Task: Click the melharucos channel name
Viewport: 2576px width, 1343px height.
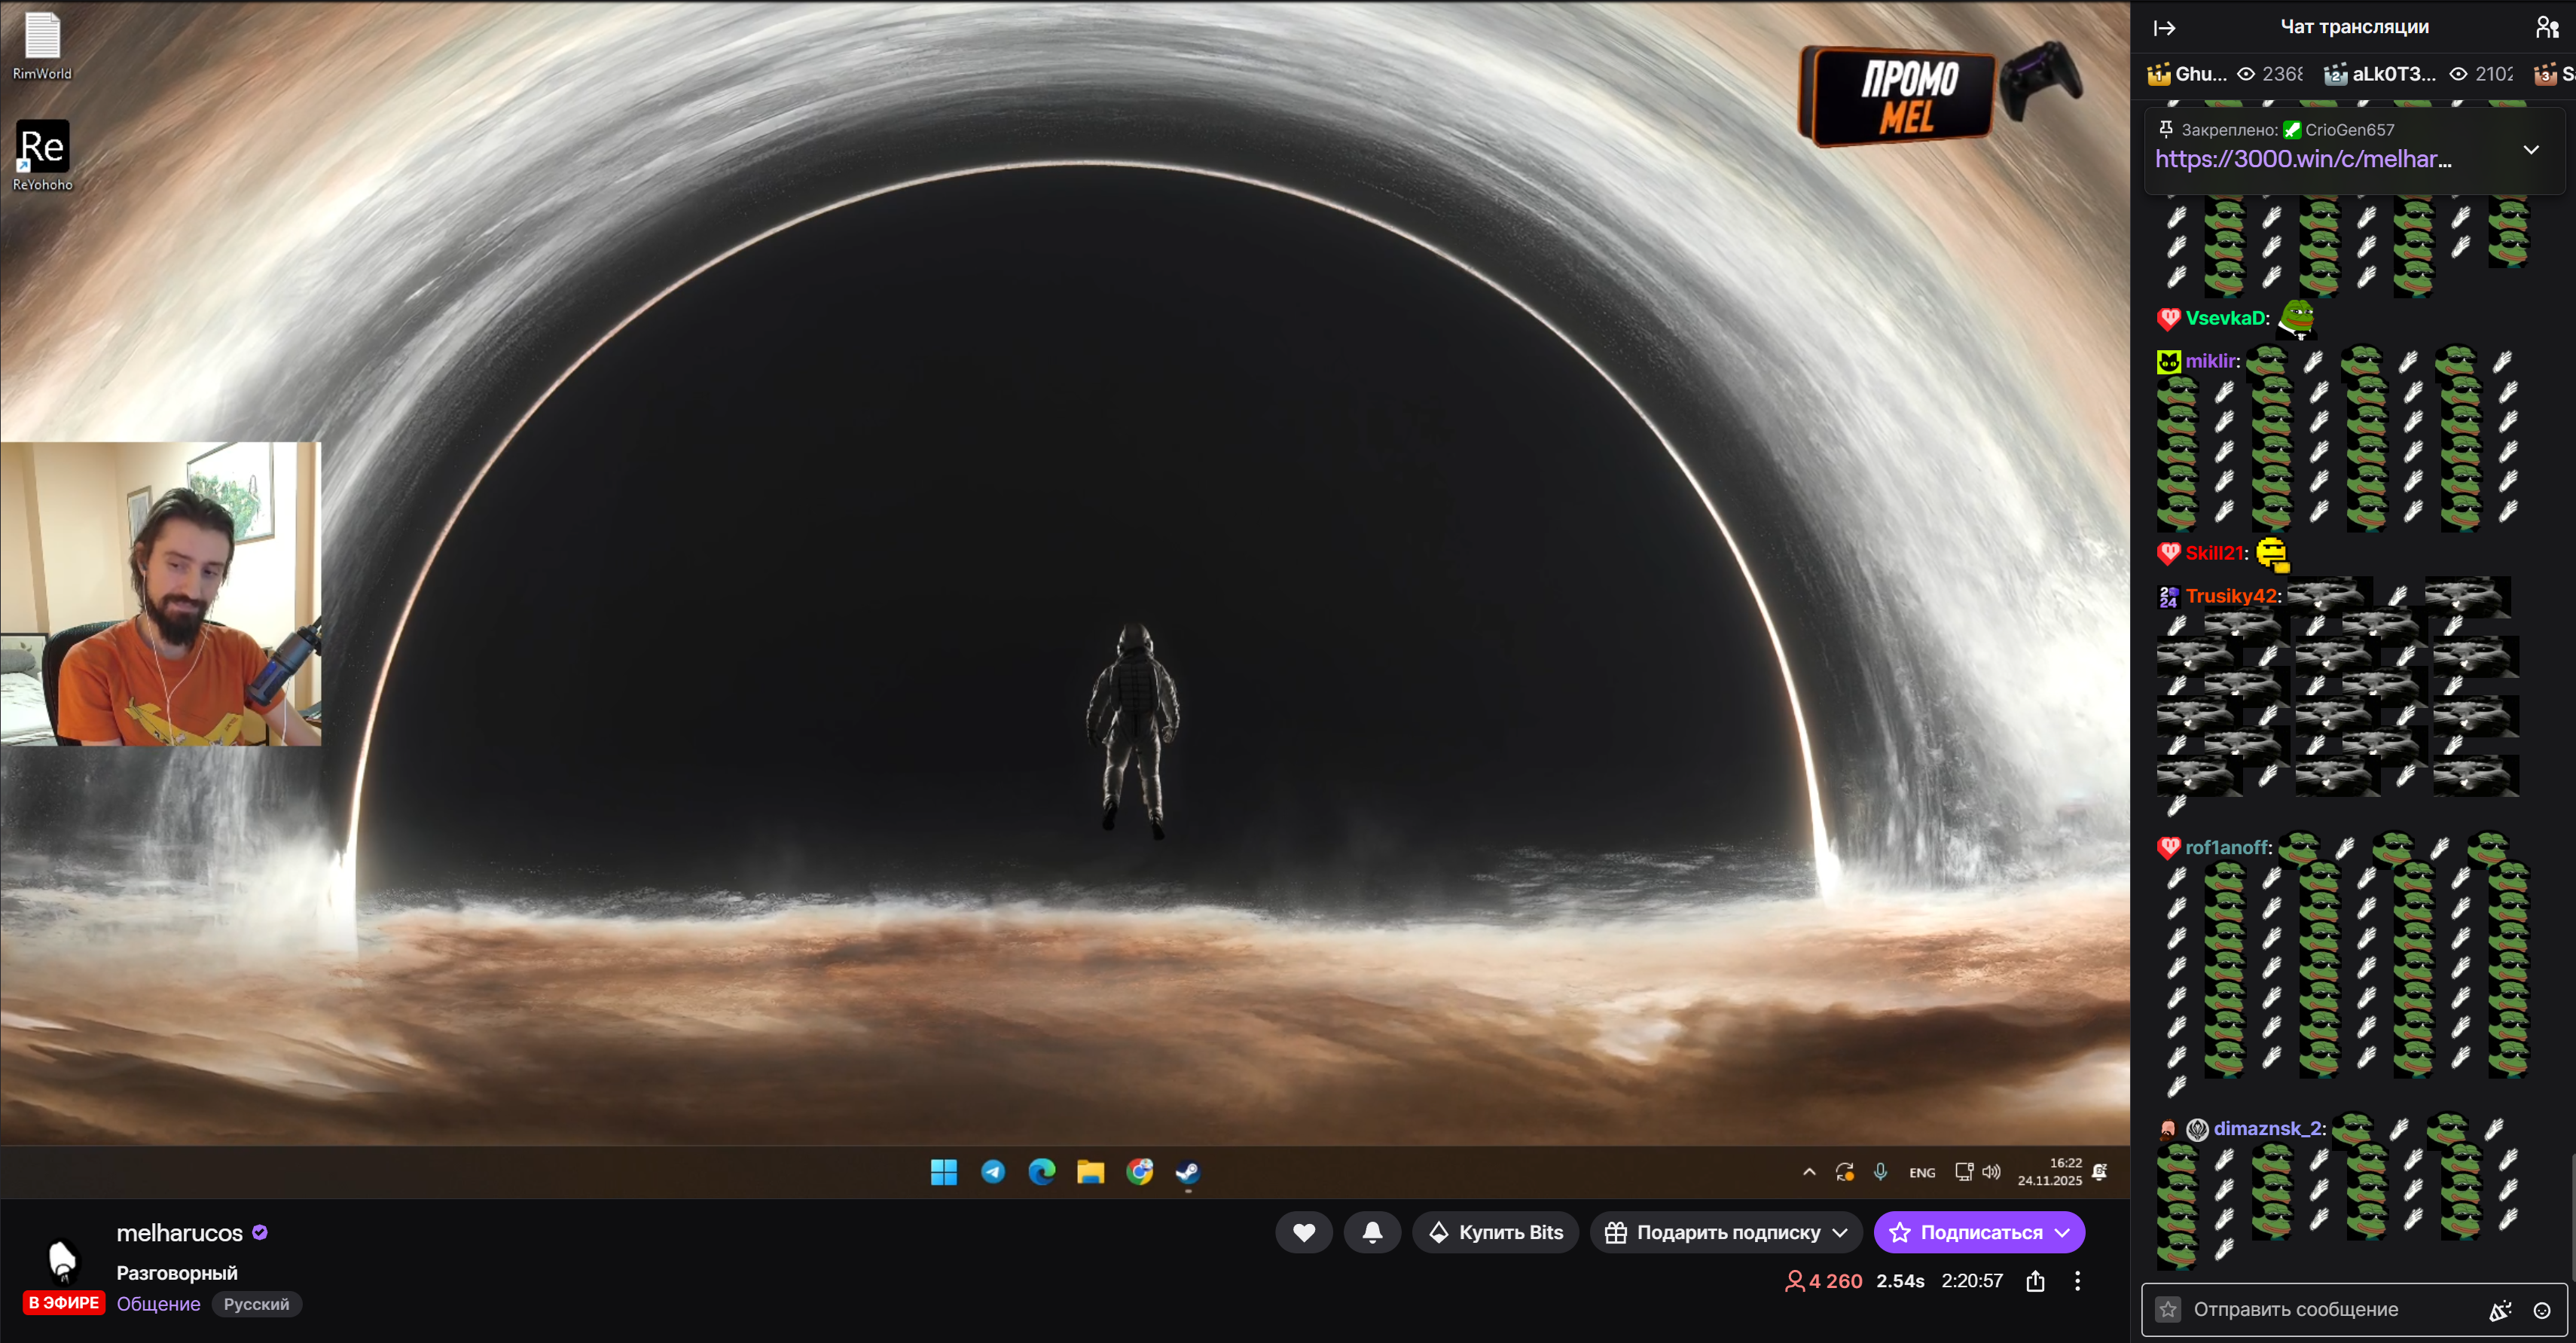Action: pos(179,1233)
